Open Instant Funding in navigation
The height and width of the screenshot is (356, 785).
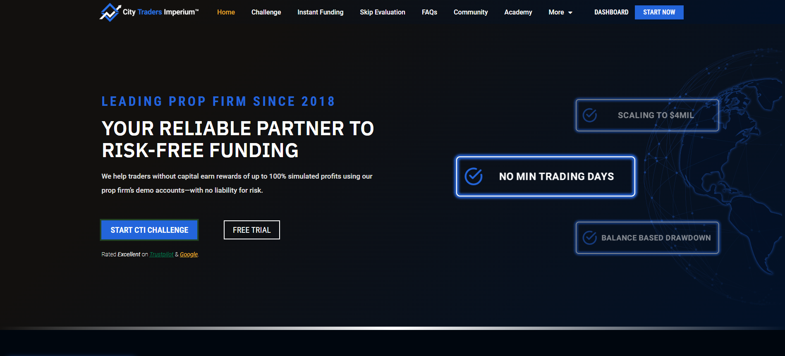coord(320,12)
